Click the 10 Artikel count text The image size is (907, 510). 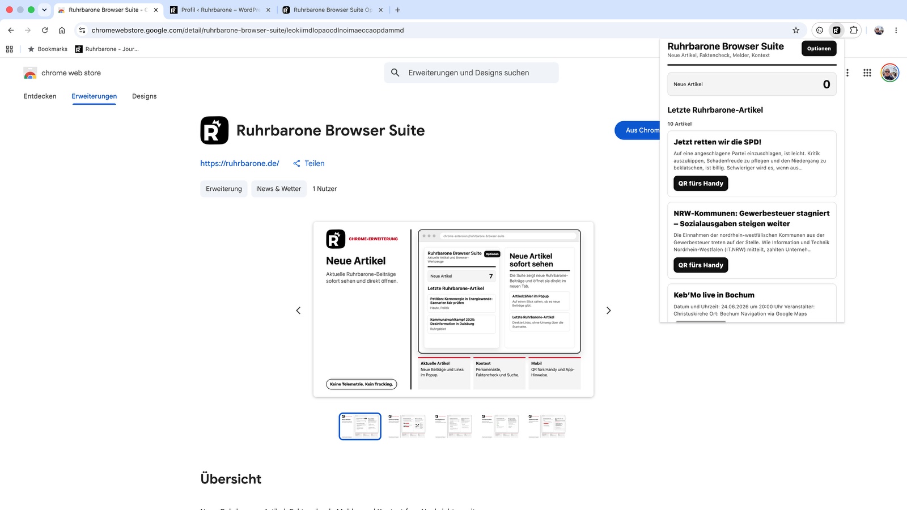point(679,124)
